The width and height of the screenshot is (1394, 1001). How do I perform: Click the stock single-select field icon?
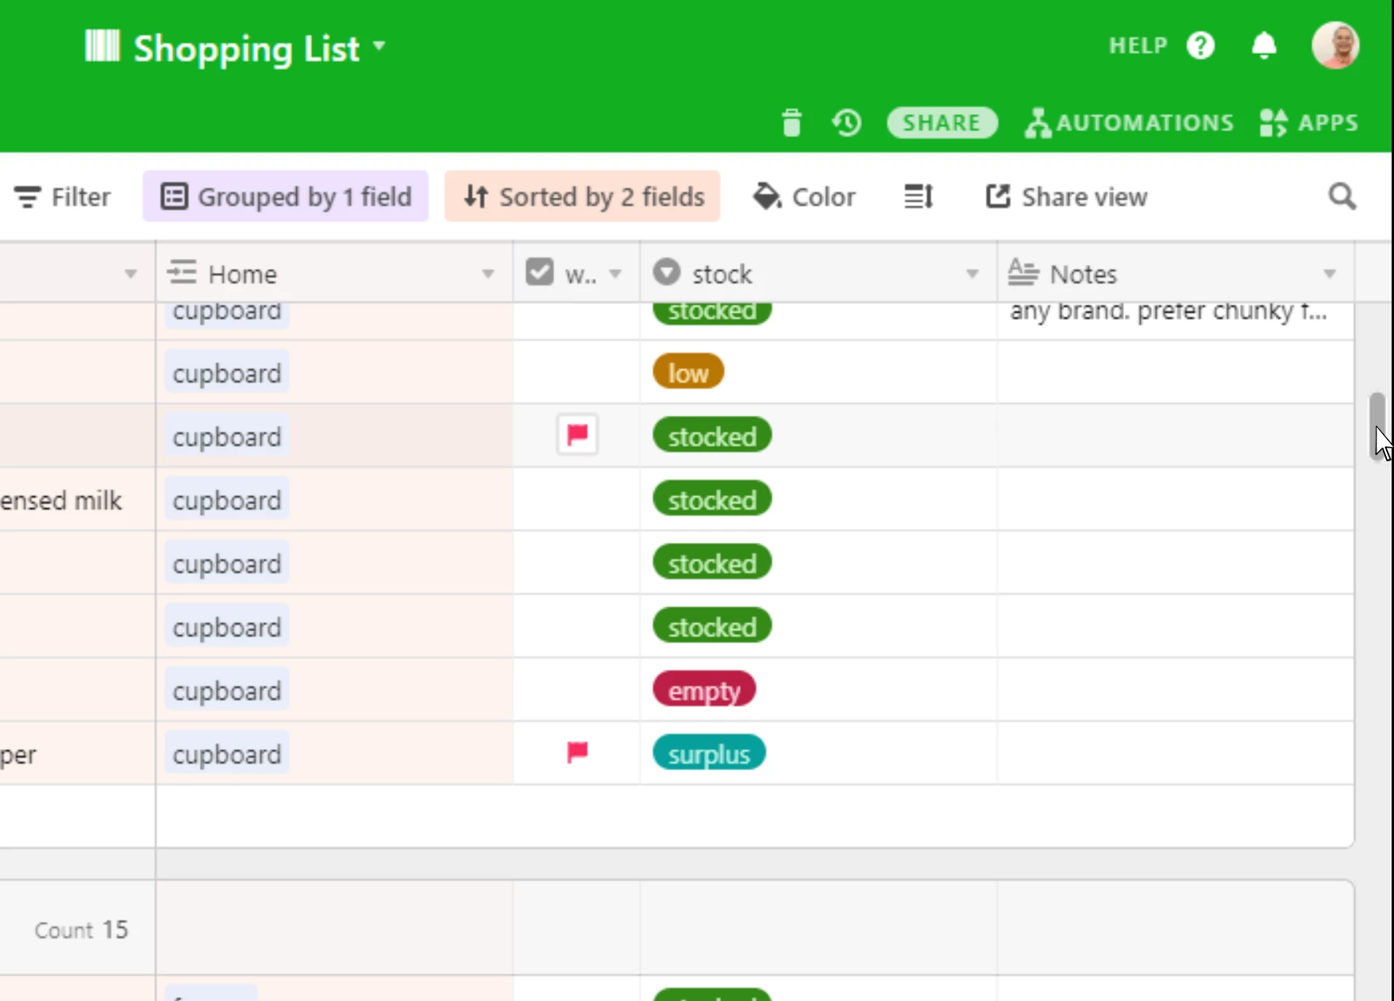click(667, 272)
